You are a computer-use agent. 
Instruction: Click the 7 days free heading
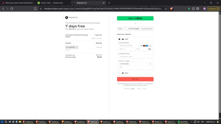coord(75,26)
